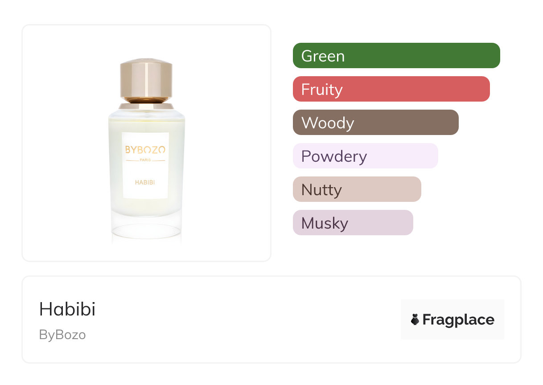This screenshot has width=543, height=385.
Task: Click the Fragplace wordmark text
Action: tap(458, 319)
